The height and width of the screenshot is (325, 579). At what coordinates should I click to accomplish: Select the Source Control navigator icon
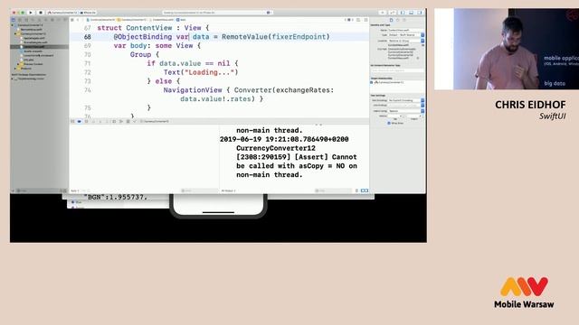(x=20, y=20)
